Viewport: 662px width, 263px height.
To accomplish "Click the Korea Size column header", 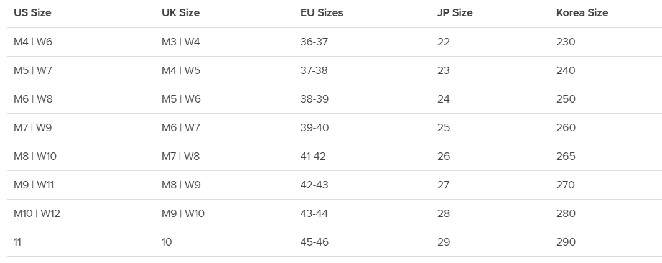I will [x=582, y=12].
